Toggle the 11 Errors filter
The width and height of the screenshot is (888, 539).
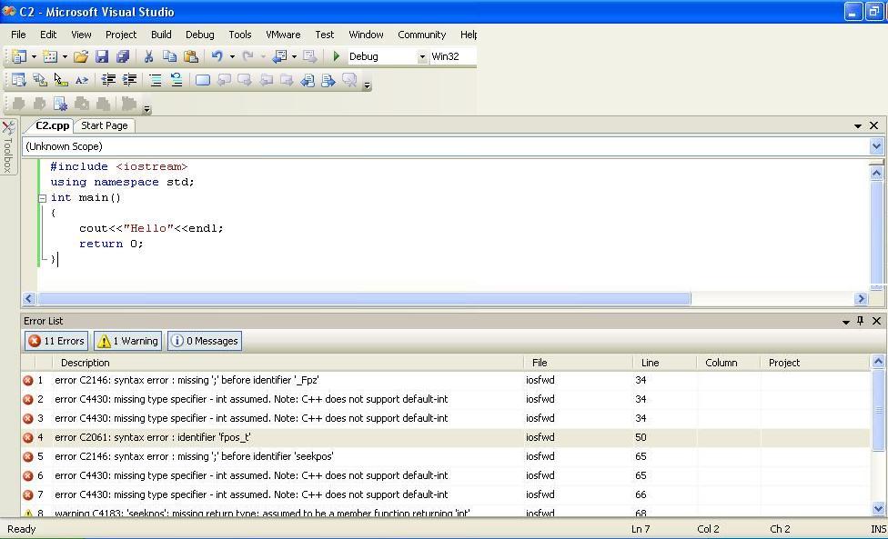click(56, 341)
